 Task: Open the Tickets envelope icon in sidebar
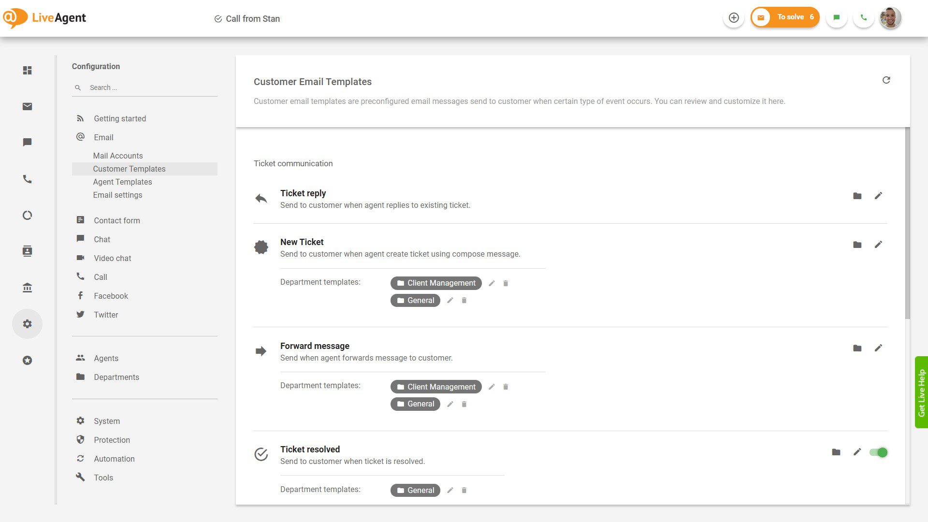[27, 106]
